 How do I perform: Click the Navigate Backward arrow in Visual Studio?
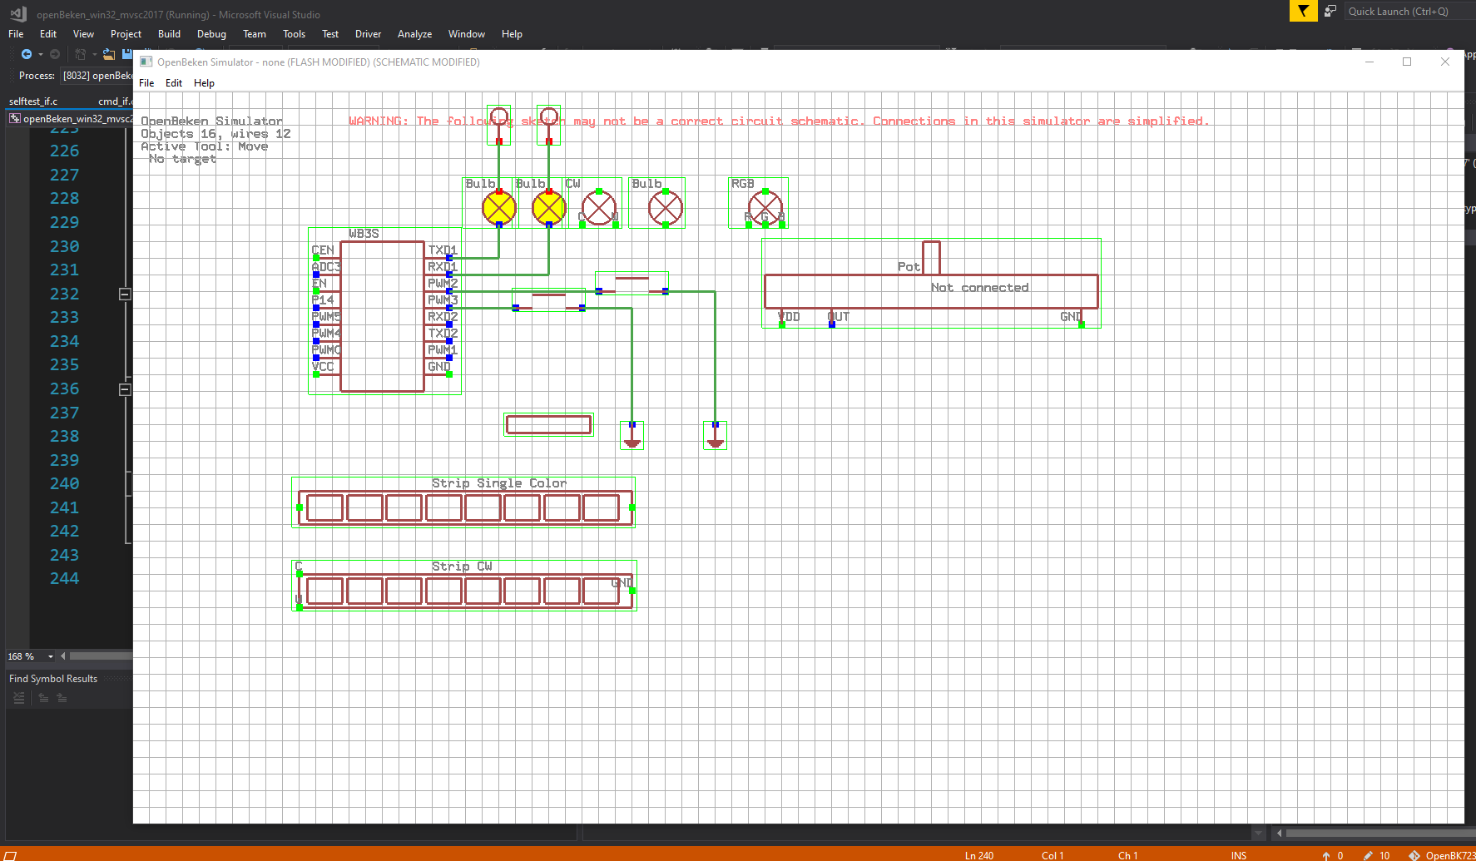point(27,54)
